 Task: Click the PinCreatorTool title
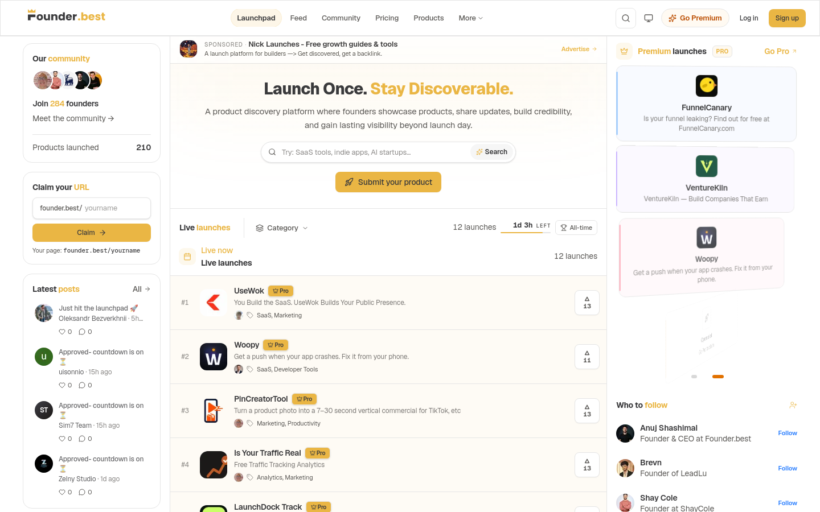(261, 399)
